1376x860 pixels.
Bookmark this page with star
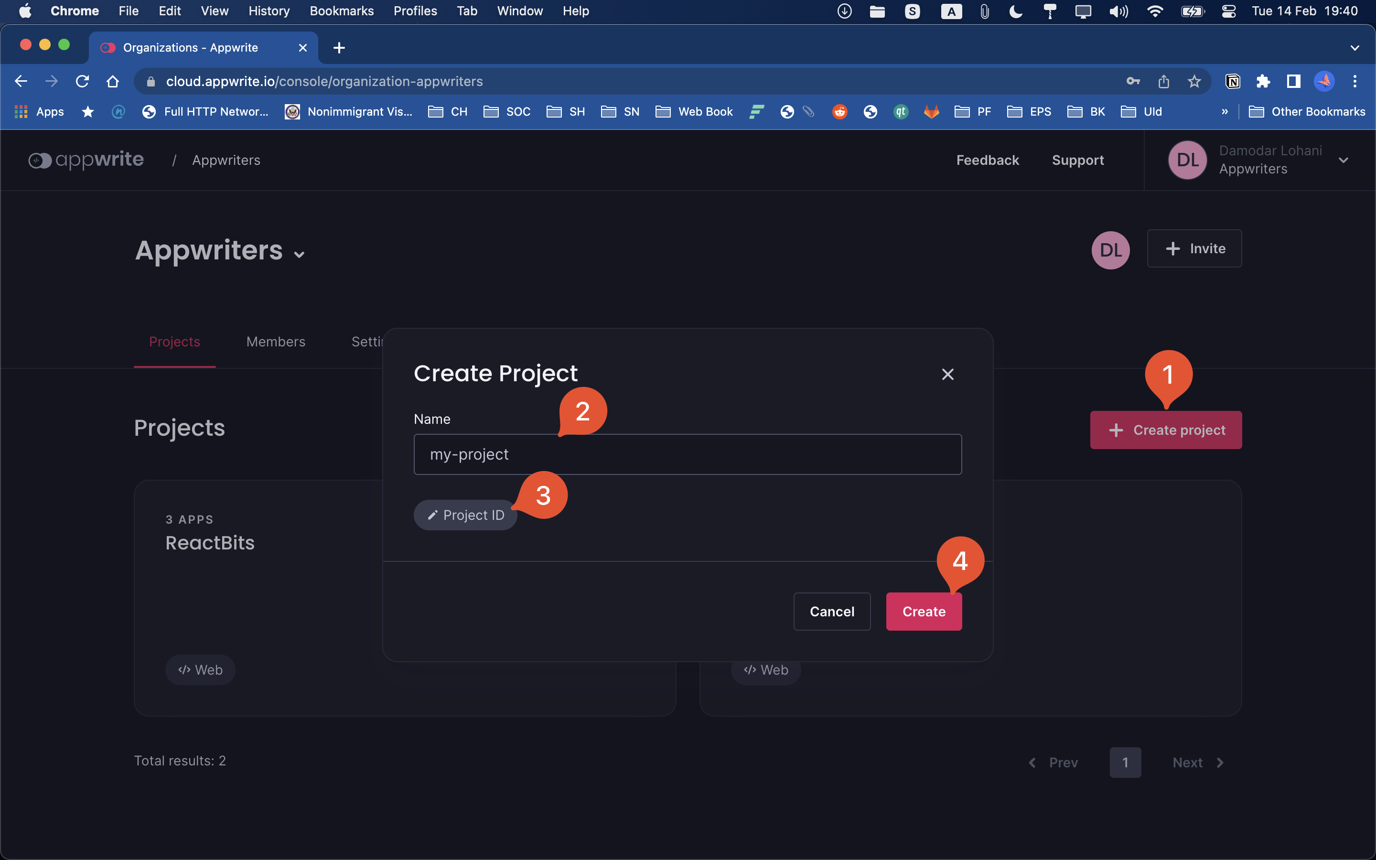[1194, 81]
